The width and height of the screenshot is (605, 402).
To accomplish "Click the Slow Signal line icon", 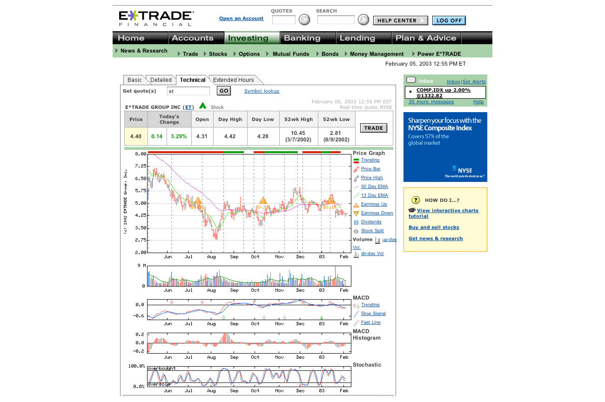I will 356,314.
